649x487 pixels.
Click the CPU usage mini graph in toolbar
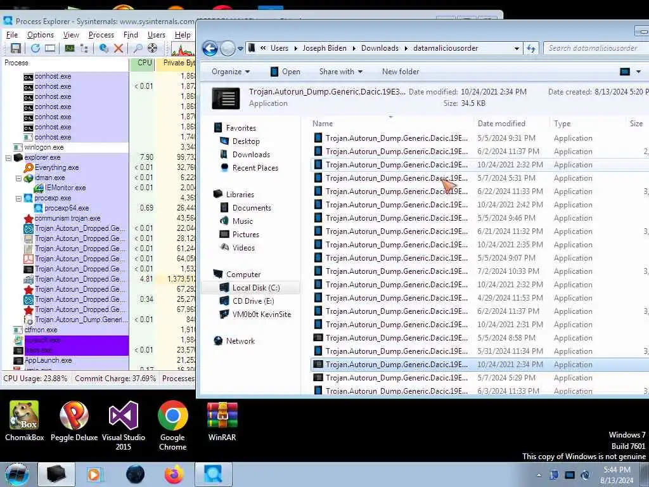(183, 49)
